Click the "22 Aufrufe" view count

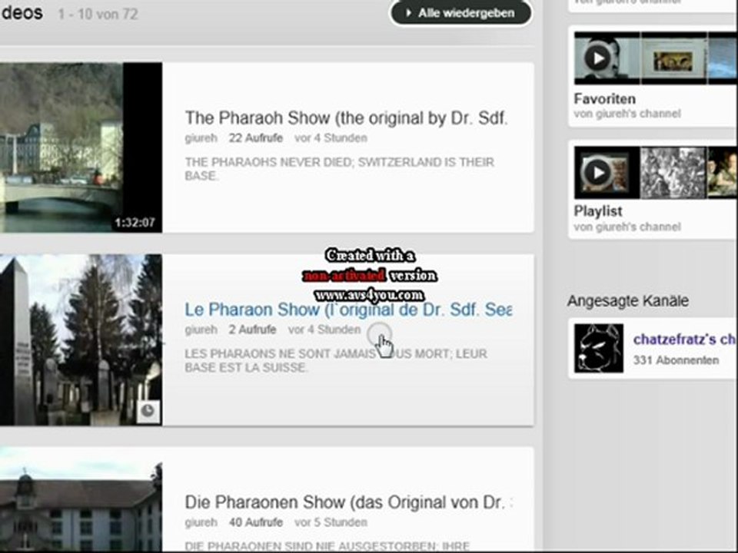(x=255, y=138)
